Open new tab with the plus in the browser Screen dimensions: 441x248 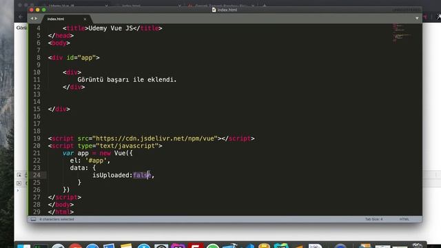pyautogui.click(x=264, y=6)
